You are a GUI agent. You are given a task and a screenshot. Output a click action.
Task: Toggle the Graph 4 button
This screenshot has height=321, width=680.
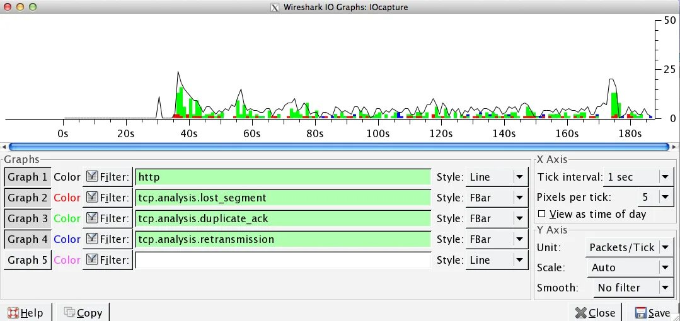[x=28, y=240]
